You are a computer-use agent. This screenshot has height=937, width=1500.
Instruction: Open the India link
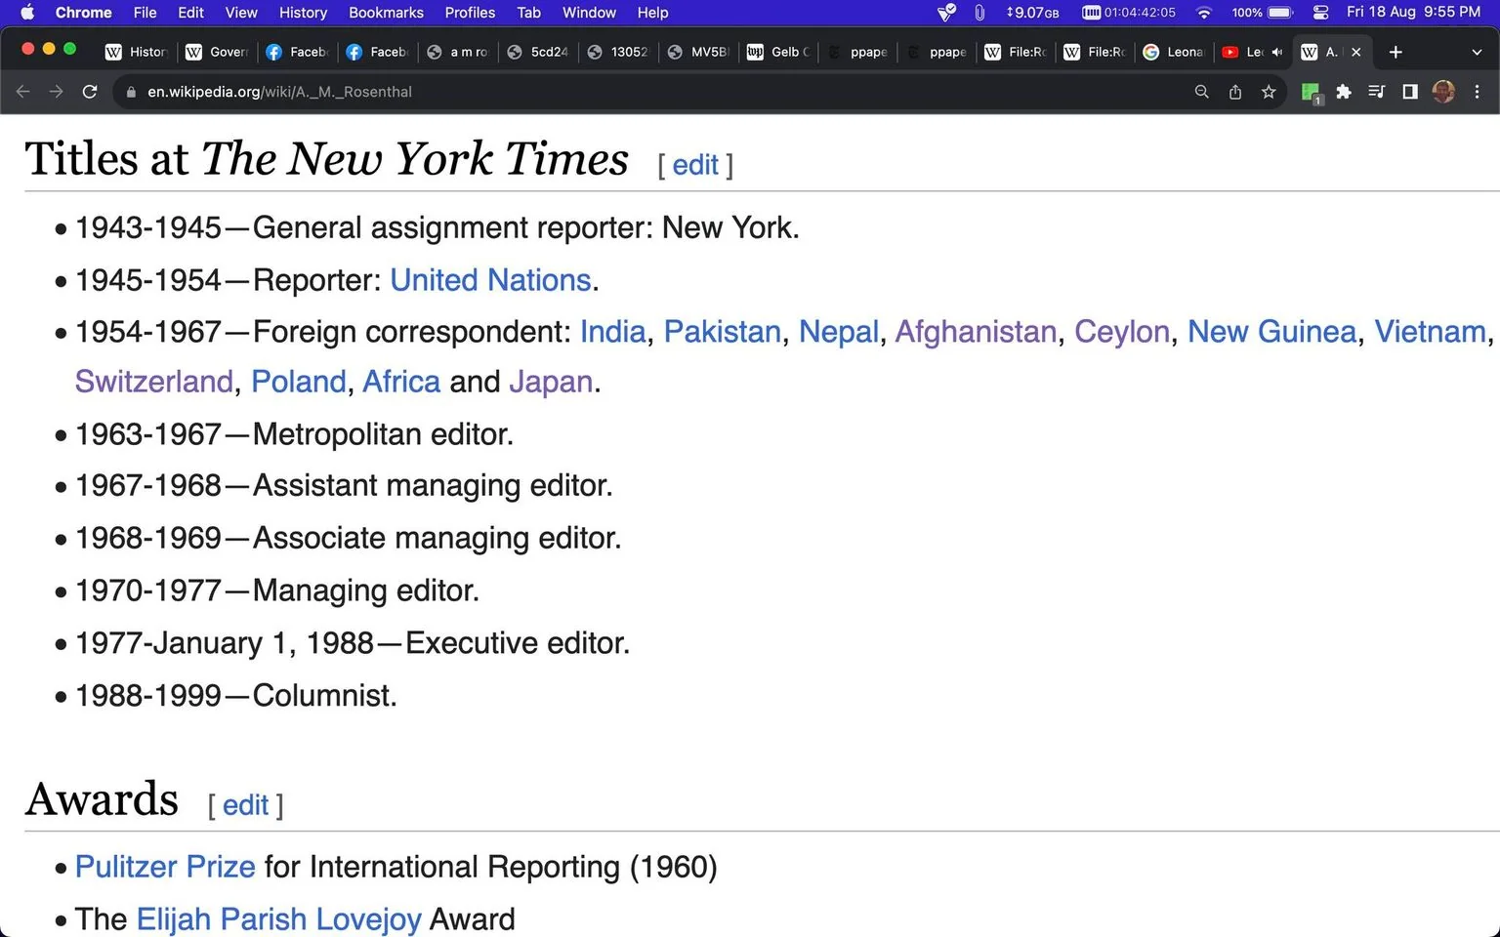point(612,332)
